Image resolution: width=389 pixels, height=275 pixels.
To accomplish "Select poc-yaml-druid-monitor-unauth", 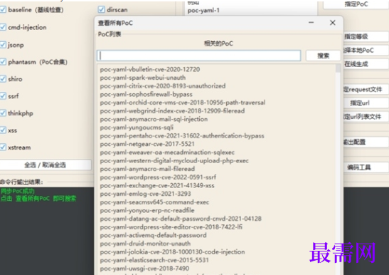I will tap(145, 244).
